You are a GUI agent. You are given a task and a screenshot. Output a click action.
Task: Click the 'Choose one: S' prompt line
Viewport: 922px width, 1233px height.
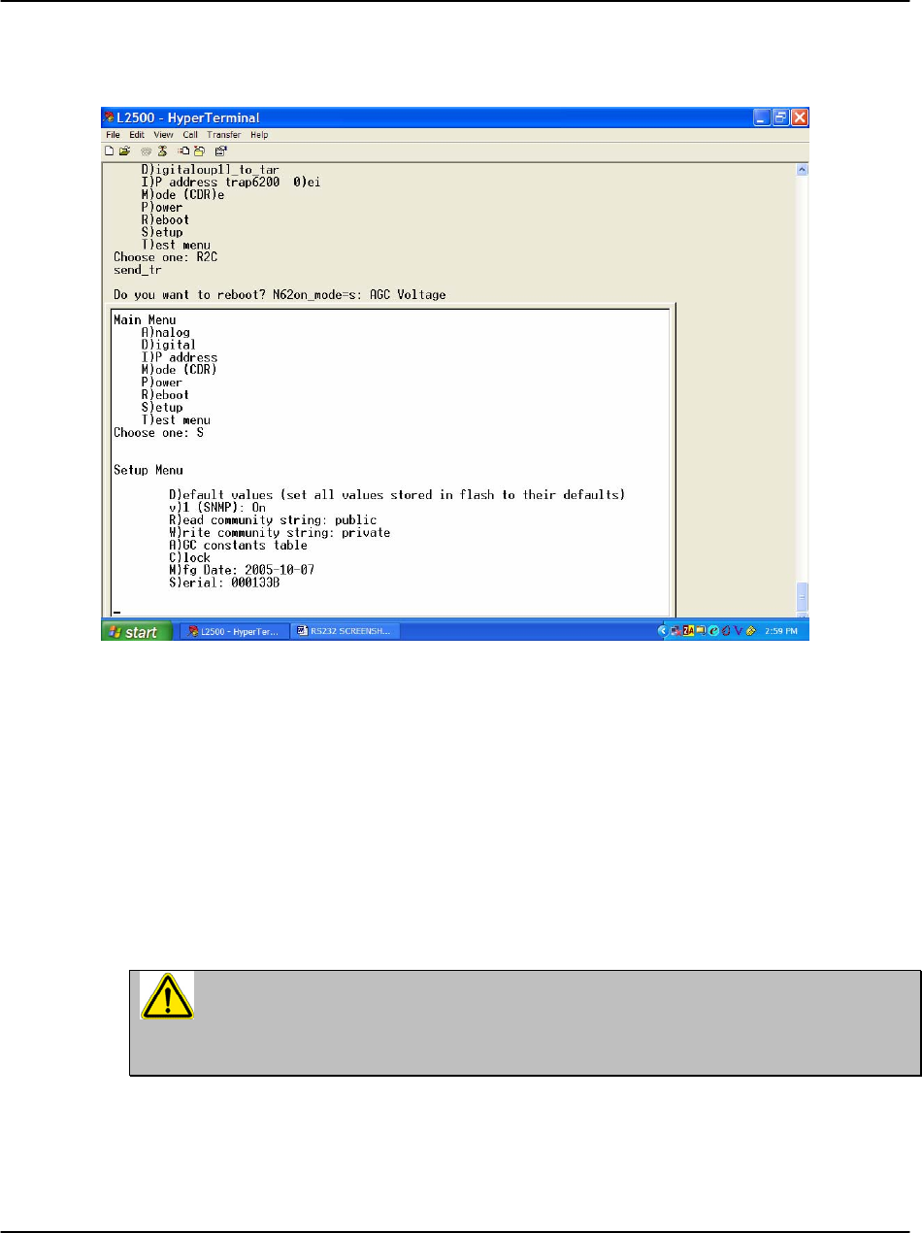pyautogui.click(x=158, y=433)
